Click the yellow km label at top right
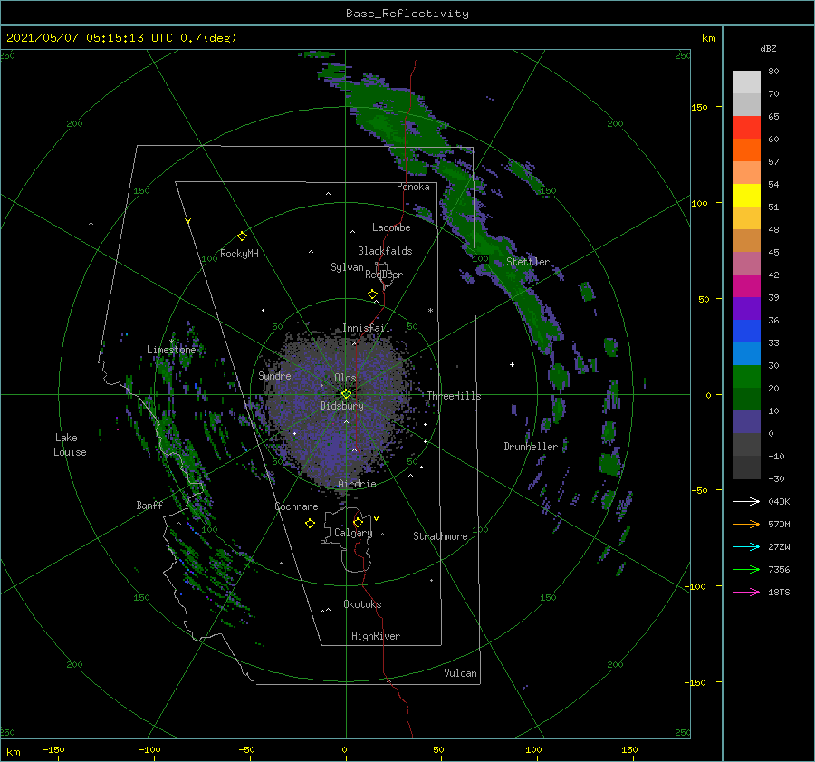815x762 pixels. pyautogui.click(x=708, y=38)
